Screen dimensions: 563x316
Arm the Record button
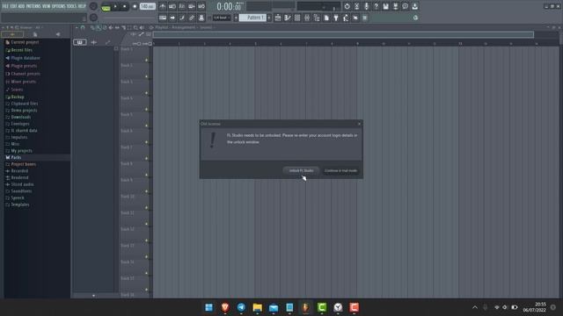(135, 6)
